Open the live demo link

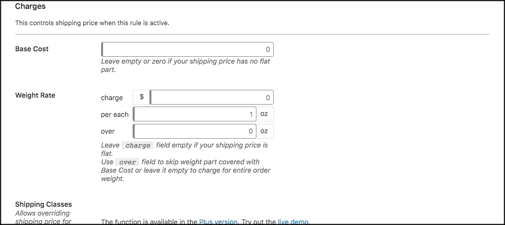point(293,222)
